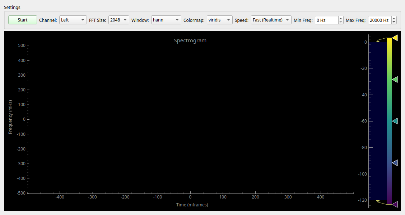Image resolution: width=405 pixels, height=215 pixels.
Task: Expand the FFT Size dropdown set to 2048
Action: click(118, 20)
